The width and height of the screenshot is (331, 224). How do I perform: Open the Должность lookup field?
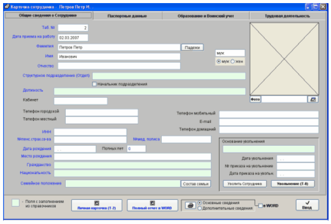click(150, 92)
